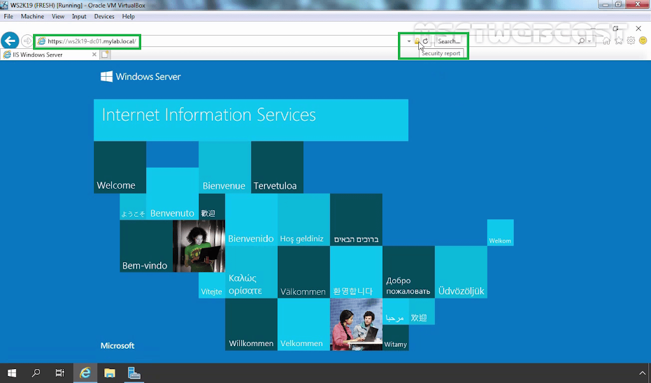The width and height of the screenshot is (651, 383).
Task: Click the ようこそ tile
Action: [x=133, y=206]
